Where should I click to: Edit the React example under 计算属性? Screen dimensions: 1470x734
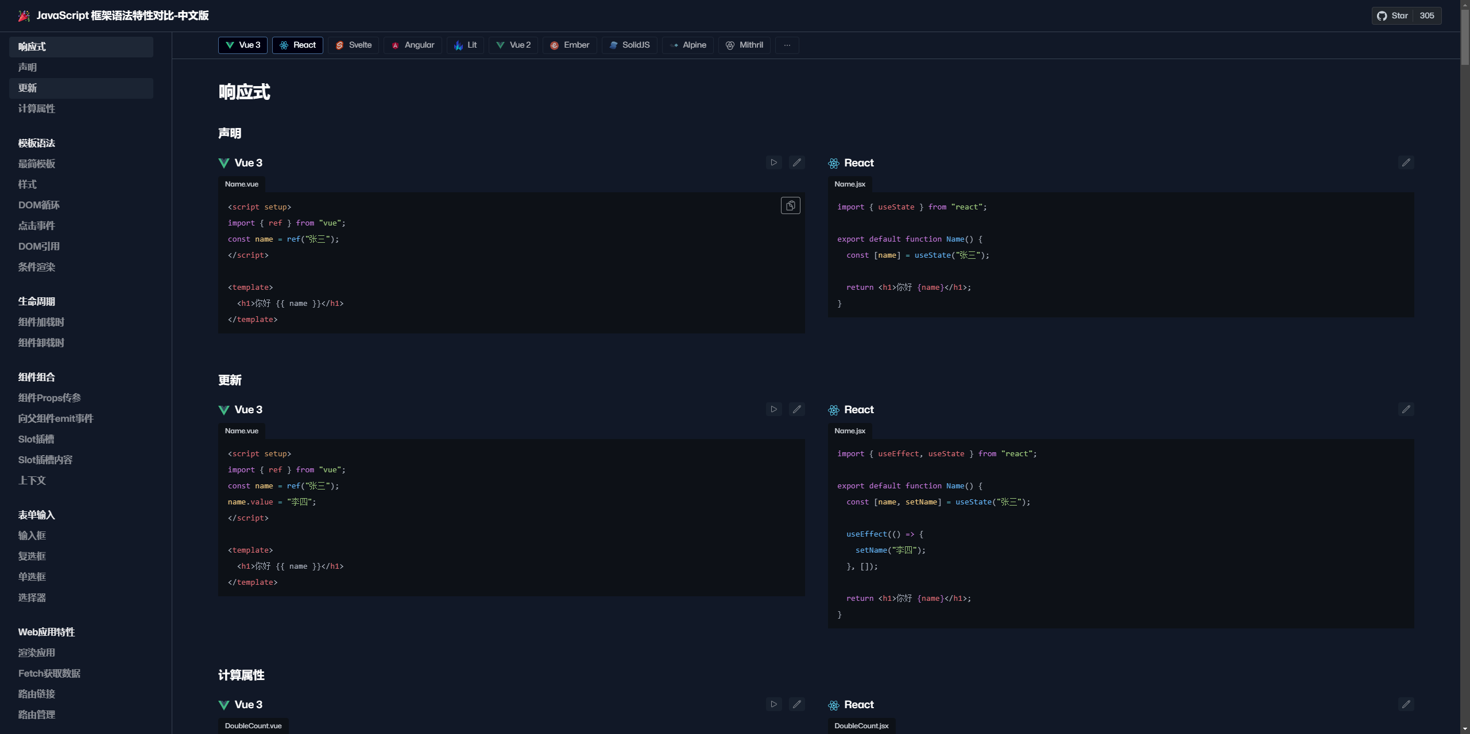coord(1406,704)
